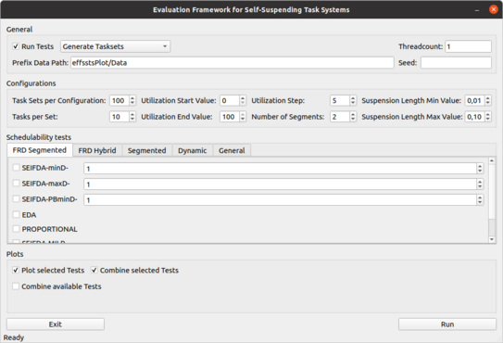Focus the Seed input field

(456, 63)
